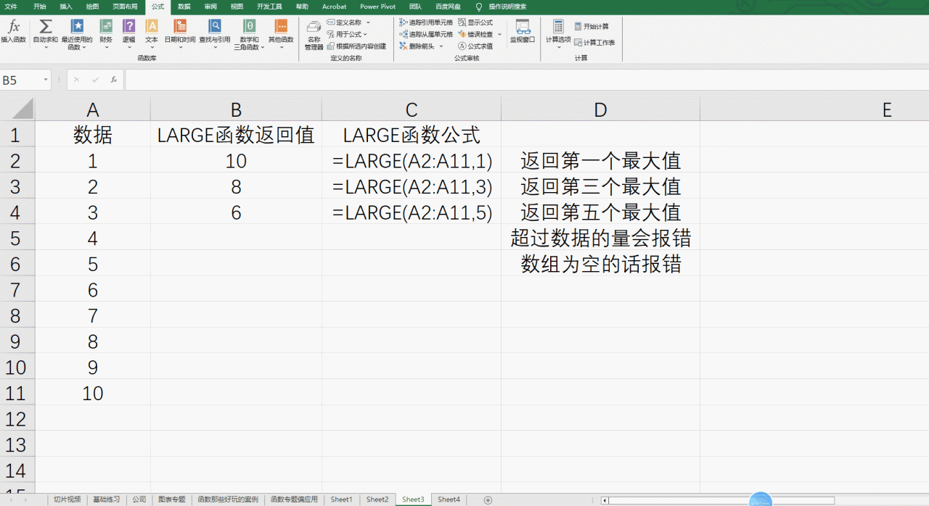Open the File (文件) tab

[x=11, y=7]
